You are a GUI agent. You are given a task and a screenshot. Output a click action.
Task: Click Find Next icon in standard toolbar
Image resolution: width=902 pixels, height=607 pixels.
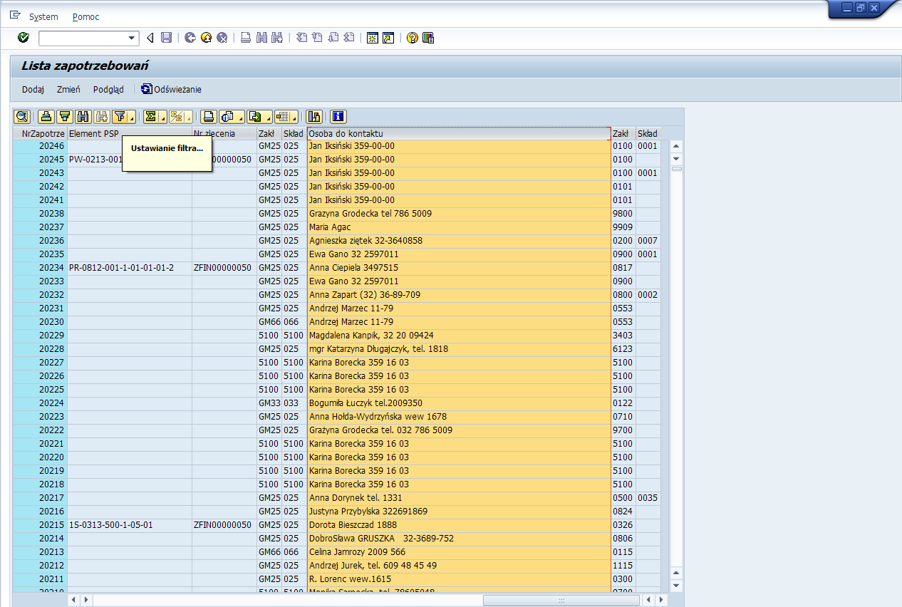277,38
